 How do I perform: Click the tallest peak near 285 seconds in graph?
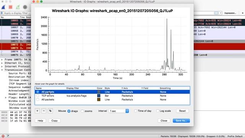[167, 19]
